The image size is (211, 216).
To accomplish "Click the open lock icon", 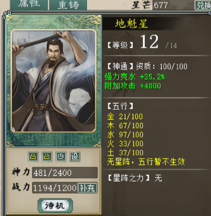I will tap(47, 157).
